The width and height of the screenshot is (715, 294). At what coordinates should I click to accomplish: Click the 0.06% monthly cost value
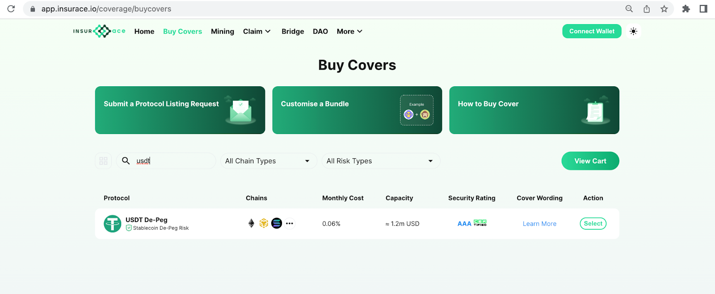[331, 224]
